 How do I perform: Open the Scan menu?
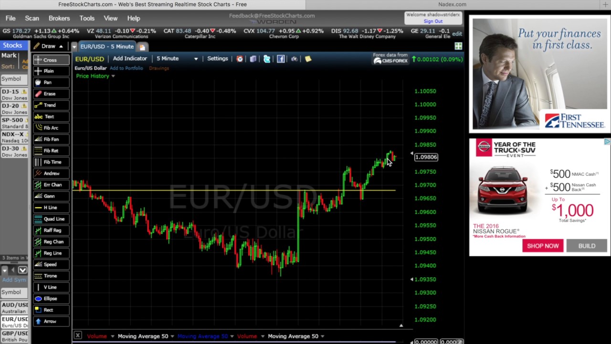[32, 18]
